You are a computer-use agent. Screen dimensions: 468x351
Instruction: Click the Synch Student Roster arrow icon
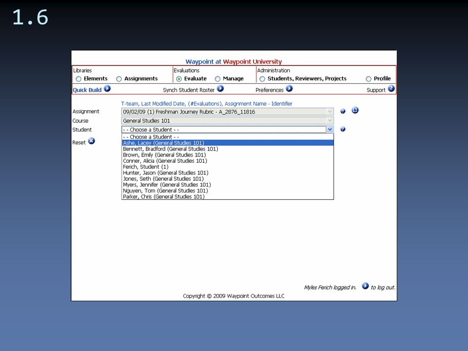220,89
